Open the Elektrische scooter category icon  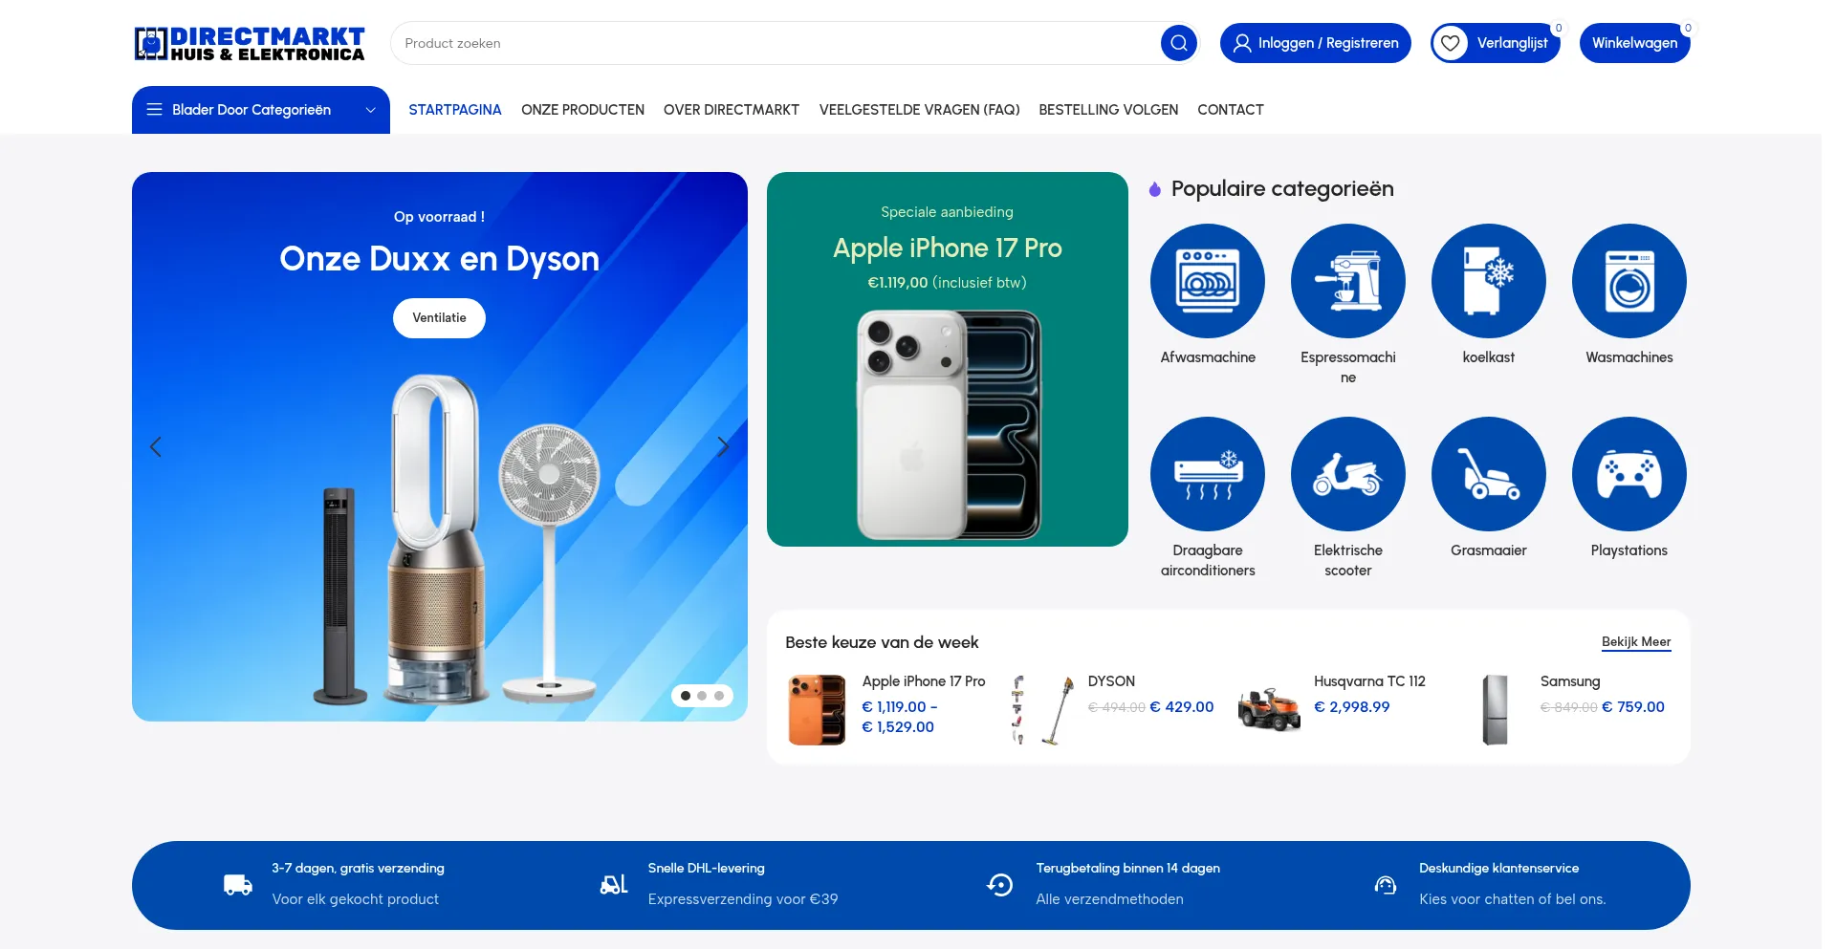pos(1348,474)
